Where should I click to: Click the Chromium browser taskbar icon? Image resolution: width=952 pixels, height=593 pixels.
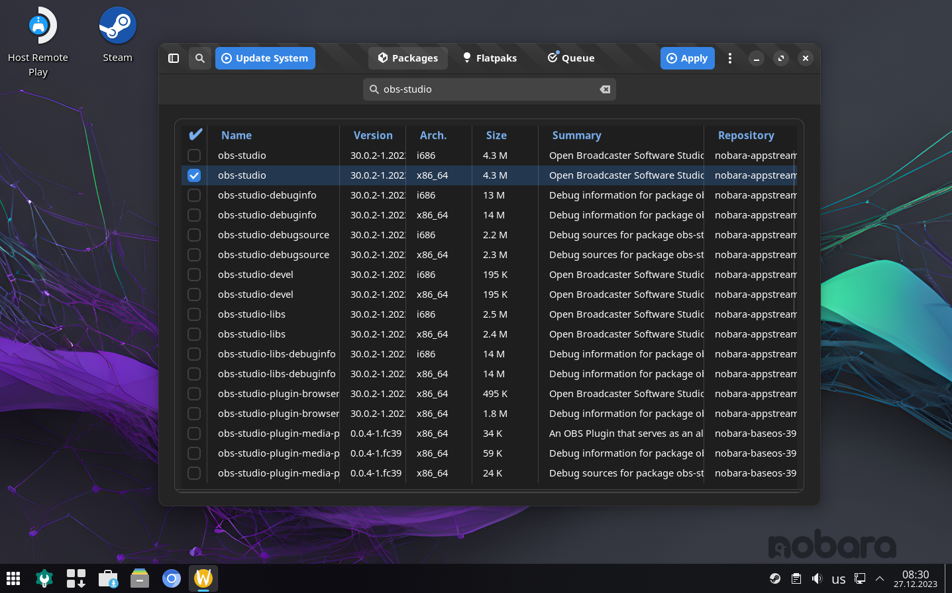click(x=172, y=579)
